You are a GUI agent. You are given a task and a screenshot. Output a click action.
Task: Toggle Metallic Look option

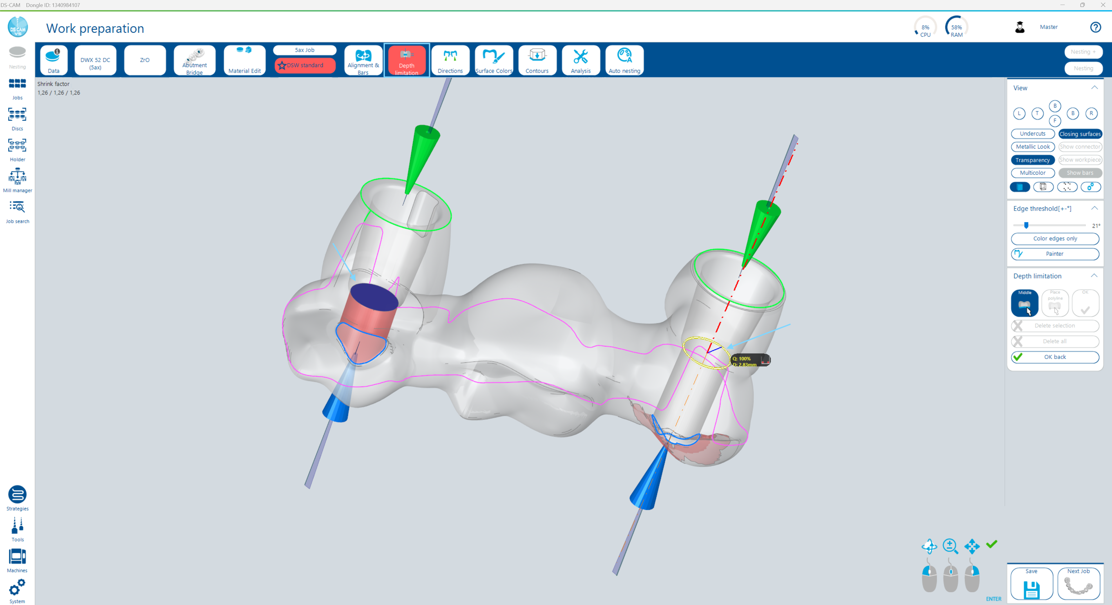pyautogui.click(x=1032, y=147)
